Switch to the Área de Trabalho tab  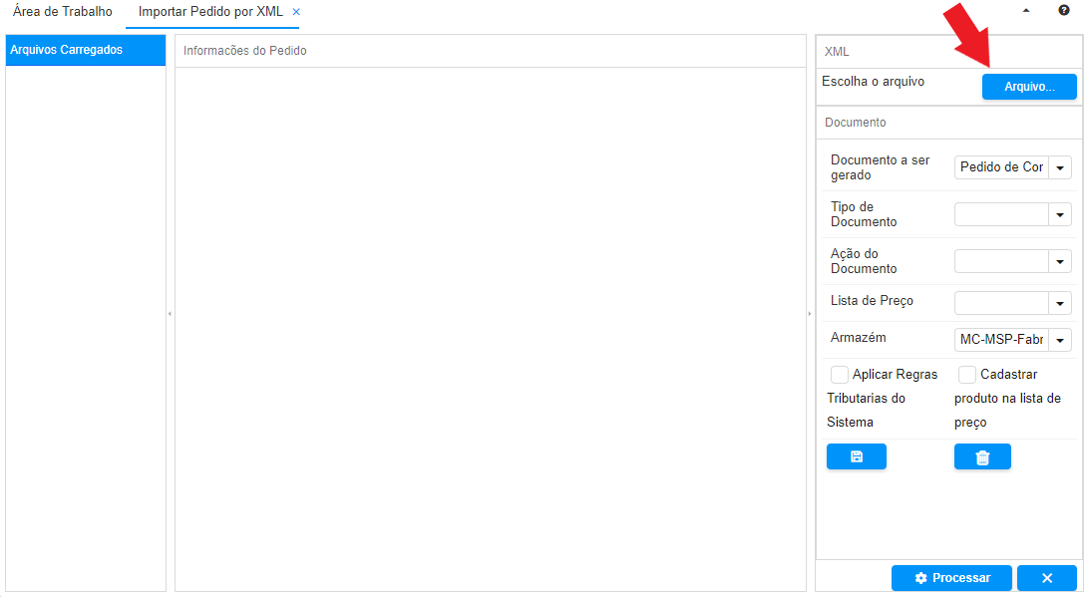pyautogui.click(x=63, y=12)
